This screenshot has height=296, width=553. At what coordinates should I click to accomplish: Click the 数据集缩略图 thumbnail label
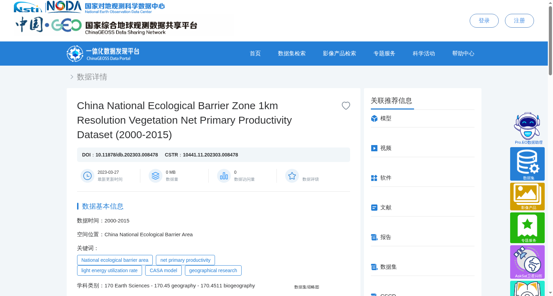point(307,287)
